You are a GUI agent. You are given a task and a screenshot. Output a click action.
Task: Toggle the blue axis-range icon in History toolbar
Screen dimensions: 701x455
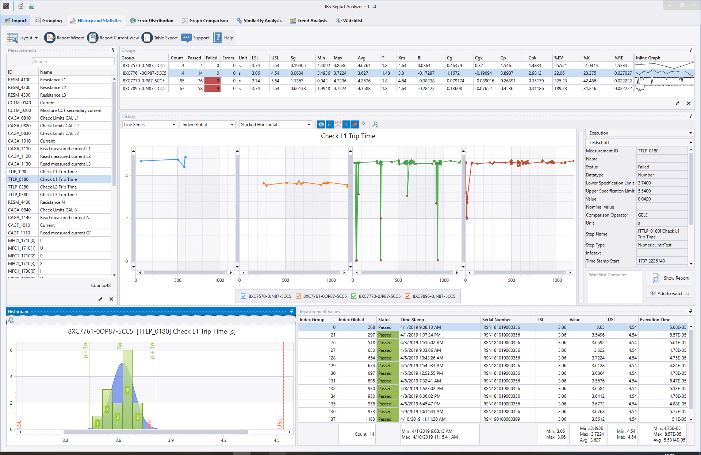point(346,124)
